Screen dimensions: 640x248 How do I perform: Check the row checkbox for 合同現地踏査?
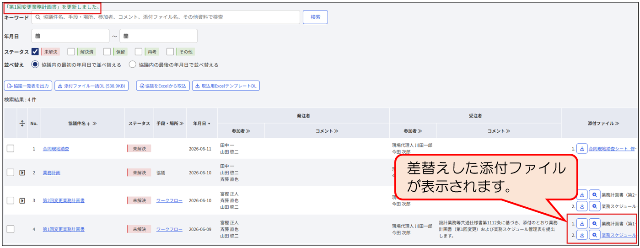11,149
